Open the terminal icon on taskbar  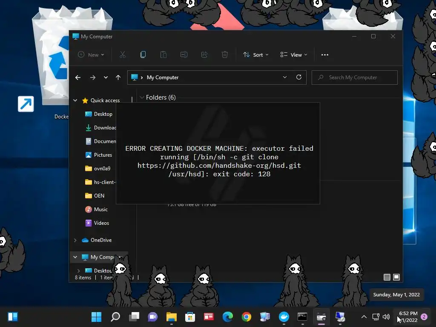coord(302,317)
